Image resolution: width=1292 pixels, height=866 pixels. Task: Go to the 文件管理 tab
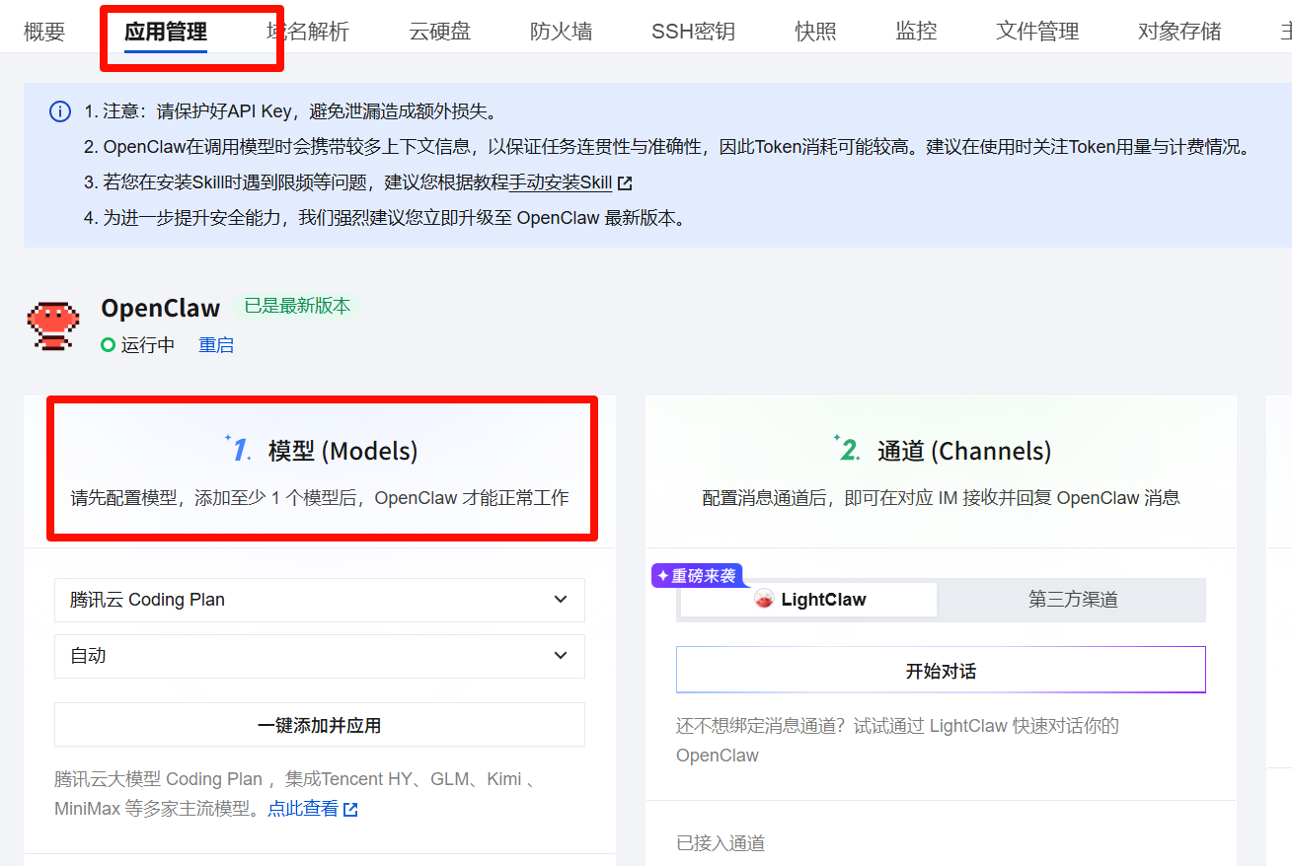[1037, 32]
